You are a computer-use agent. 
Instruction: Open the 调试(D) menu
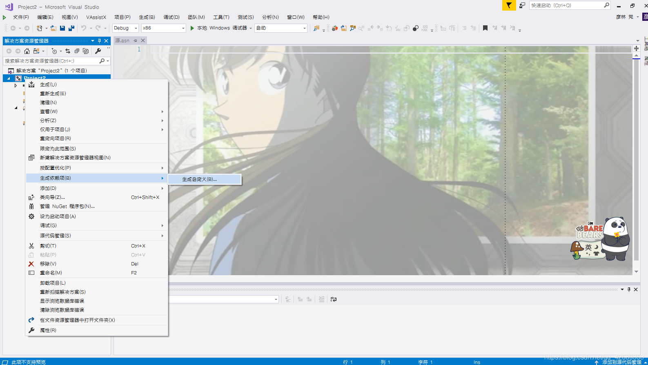[171, 17]
